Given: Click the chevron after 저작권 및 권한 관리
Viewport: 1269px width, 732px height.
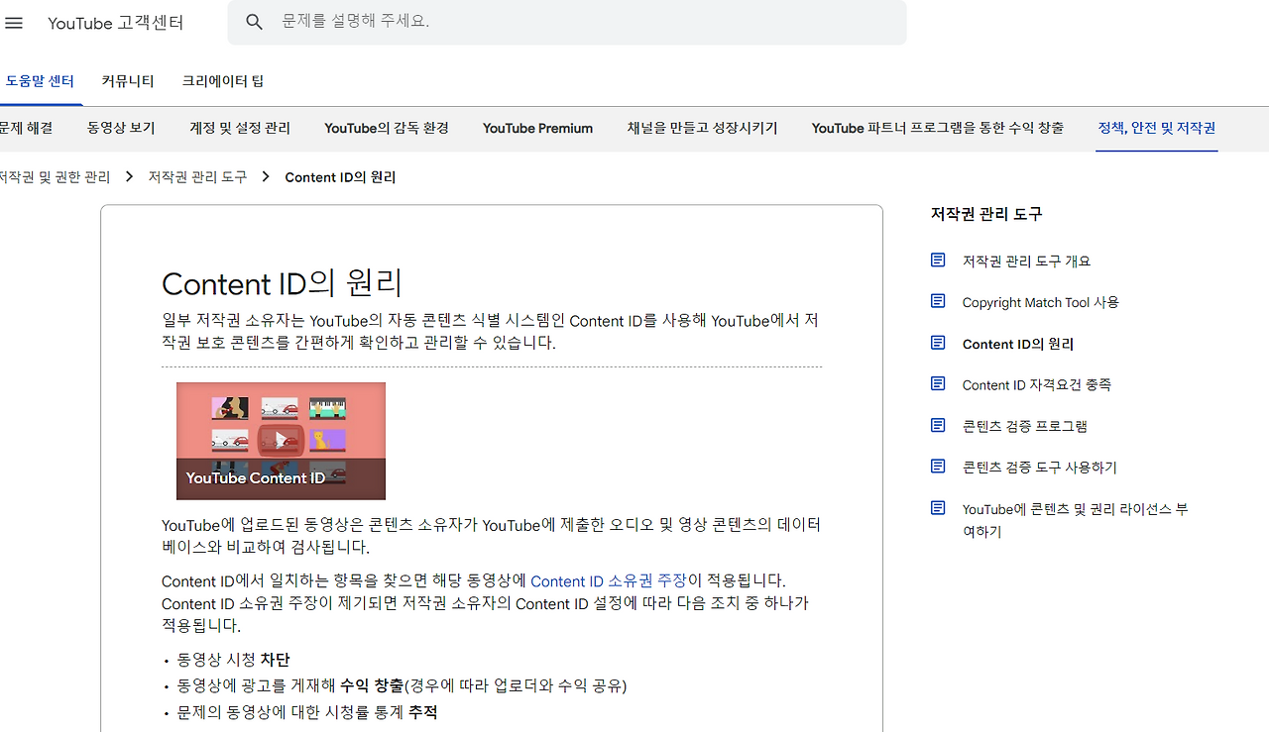Looking at the screenshot, I should click(129, 176).
